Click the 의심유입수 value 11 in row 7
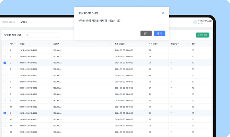The image size is (230, 137). click(171, 88)
